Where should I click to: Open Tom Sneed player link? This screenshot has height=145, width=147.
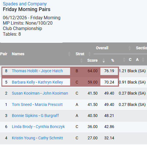point(22,105)
